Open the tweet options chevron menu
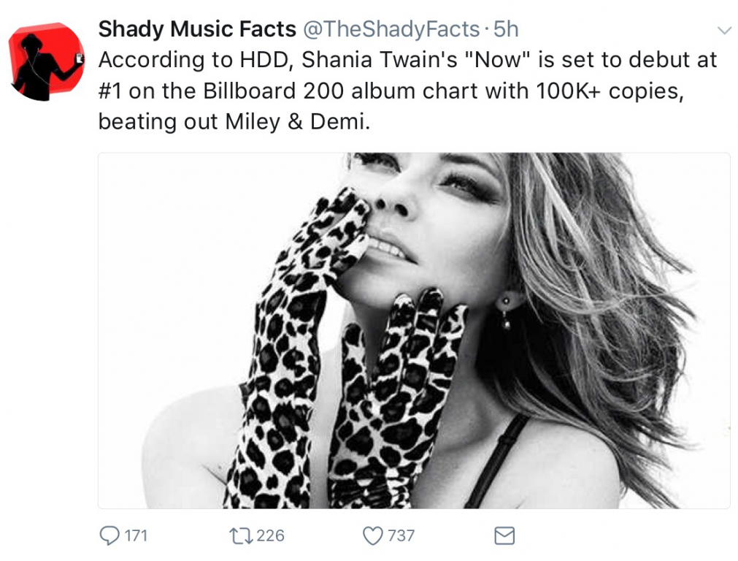Screen dimensions: 738x561 [x=724, y=30]
